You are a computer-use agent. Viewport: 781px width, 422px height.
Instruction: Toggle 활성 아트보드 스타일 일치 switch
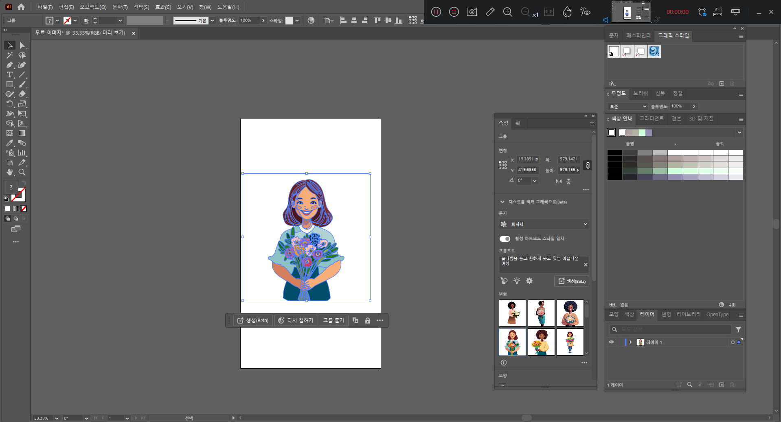coord(505,239)
